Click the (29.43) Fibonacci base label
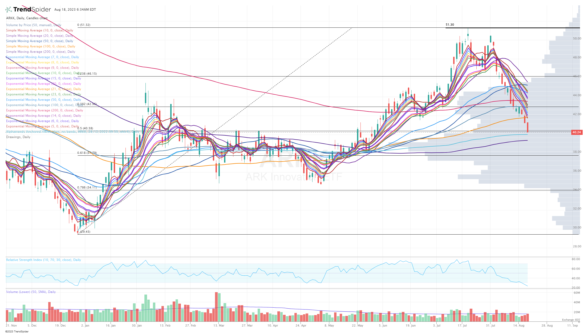 (85, 232)
